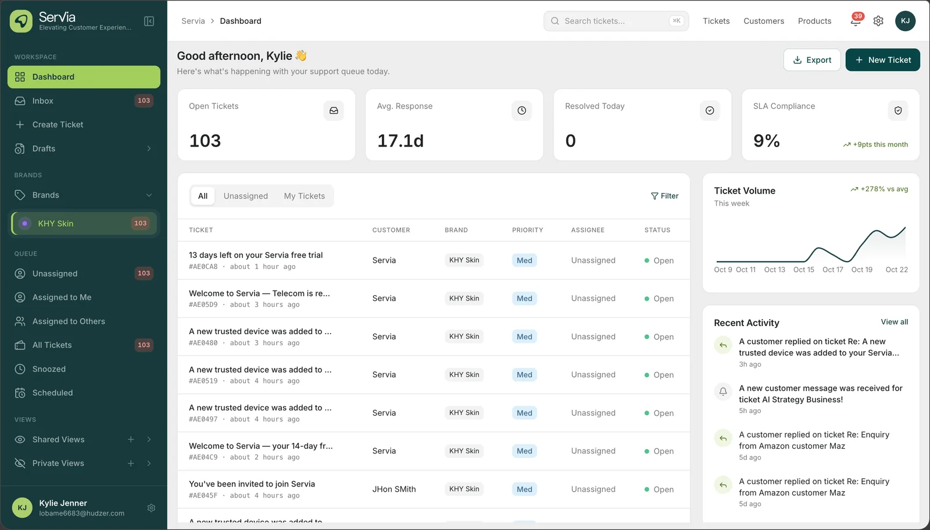Click bell icon for AI Strategy Business activity
The height and width of the screenshot is (530, 930).
click(723, 392)
